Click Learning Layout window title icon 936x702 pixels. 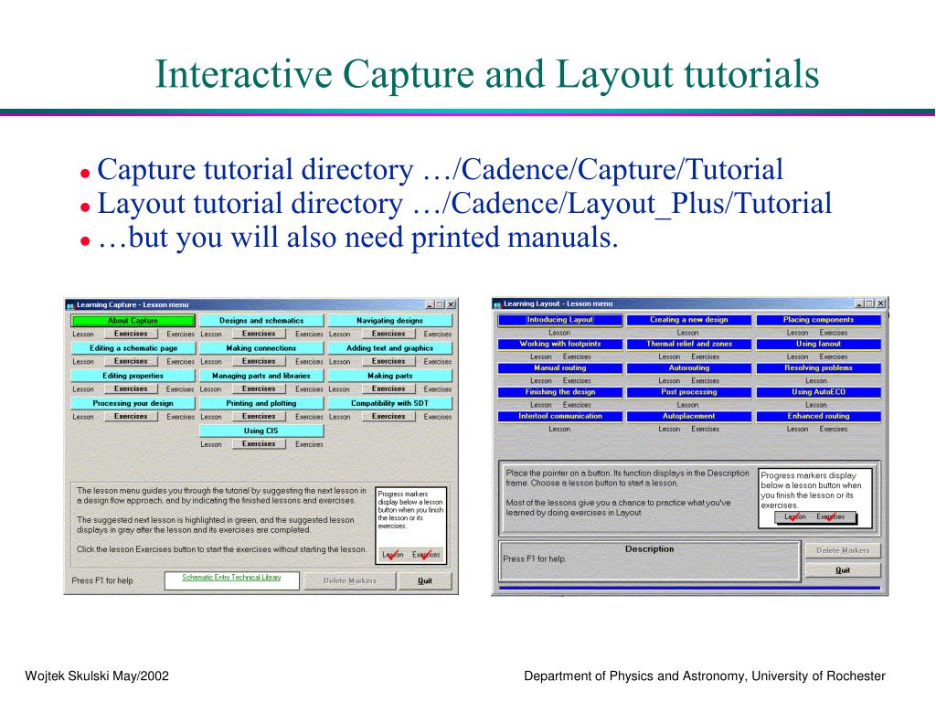pos(498,303)
